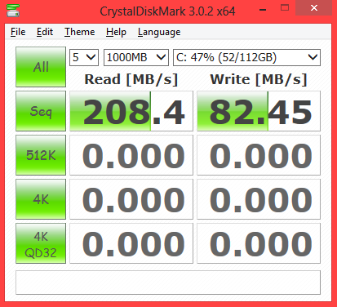The image size is (337, 307).
Task: Minimize the CrystalDiskMark window
Action: click(x=263, y=9)
